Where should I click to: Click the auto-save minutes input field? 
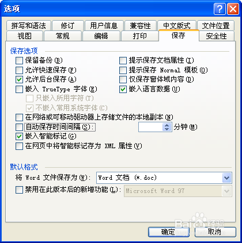[x=151, y=127]
